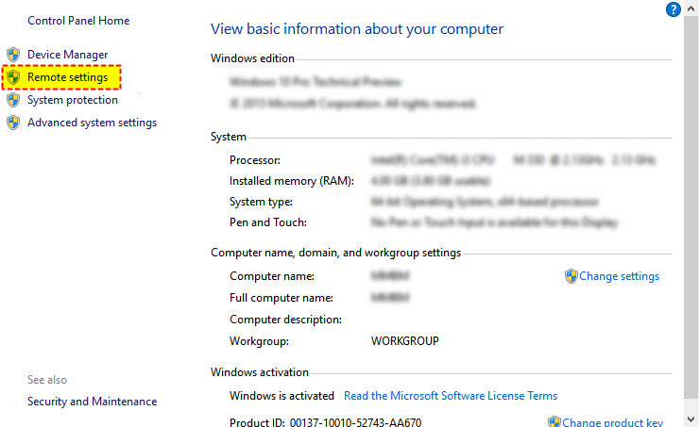Click the 'System type:' label

click(262, 202)
